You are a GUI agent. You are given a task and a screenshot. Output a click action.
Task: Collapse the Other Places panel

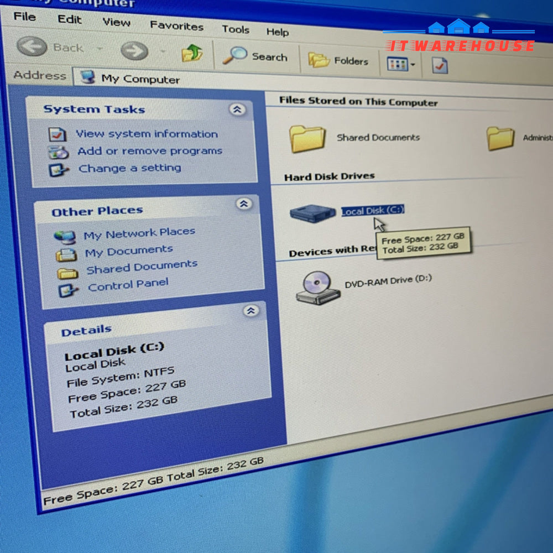coord(244,204)
